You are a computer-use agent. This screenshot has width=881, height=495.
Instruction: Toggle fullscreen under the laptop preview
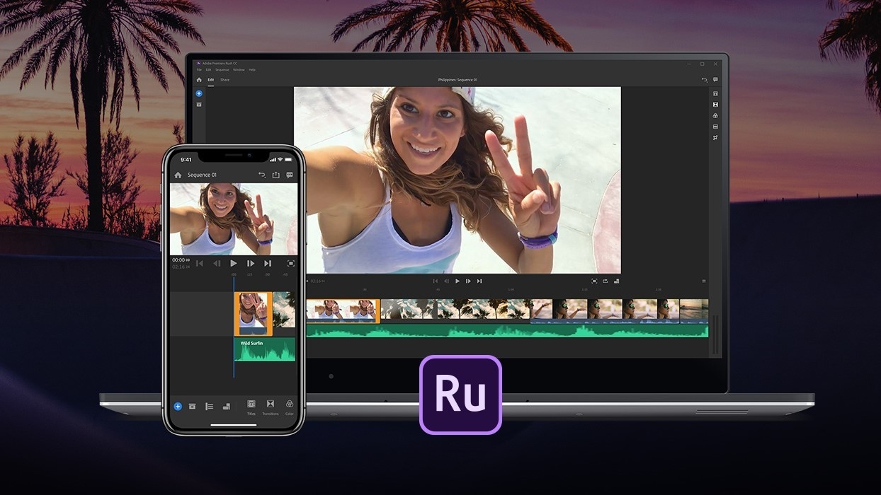594,281
